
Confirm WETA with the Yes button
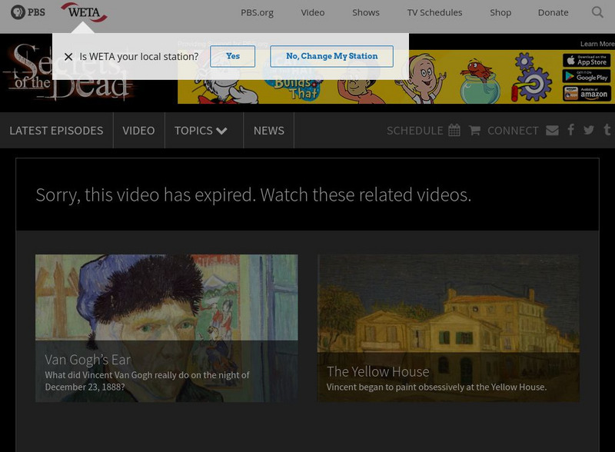point(233,56)
